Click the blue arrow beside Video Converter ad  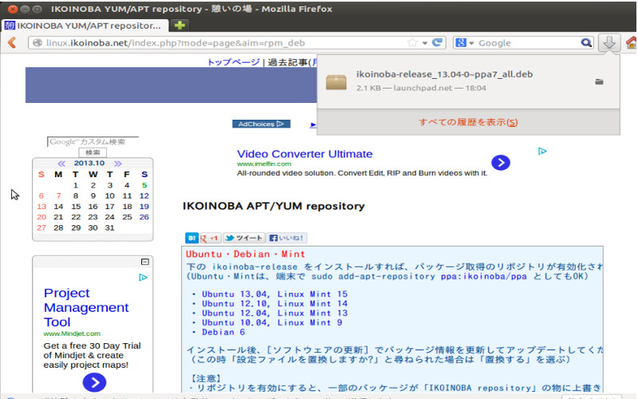coord(501,163)
